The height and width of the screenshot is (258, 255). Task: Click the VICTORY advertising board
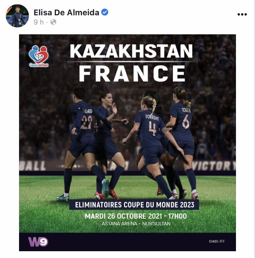coord(214,166)
